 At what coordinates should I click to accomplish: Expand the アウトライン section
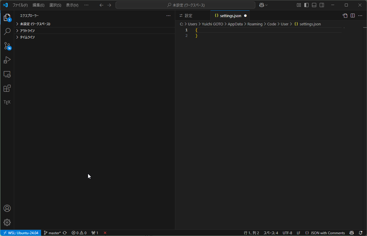[95, 31]
